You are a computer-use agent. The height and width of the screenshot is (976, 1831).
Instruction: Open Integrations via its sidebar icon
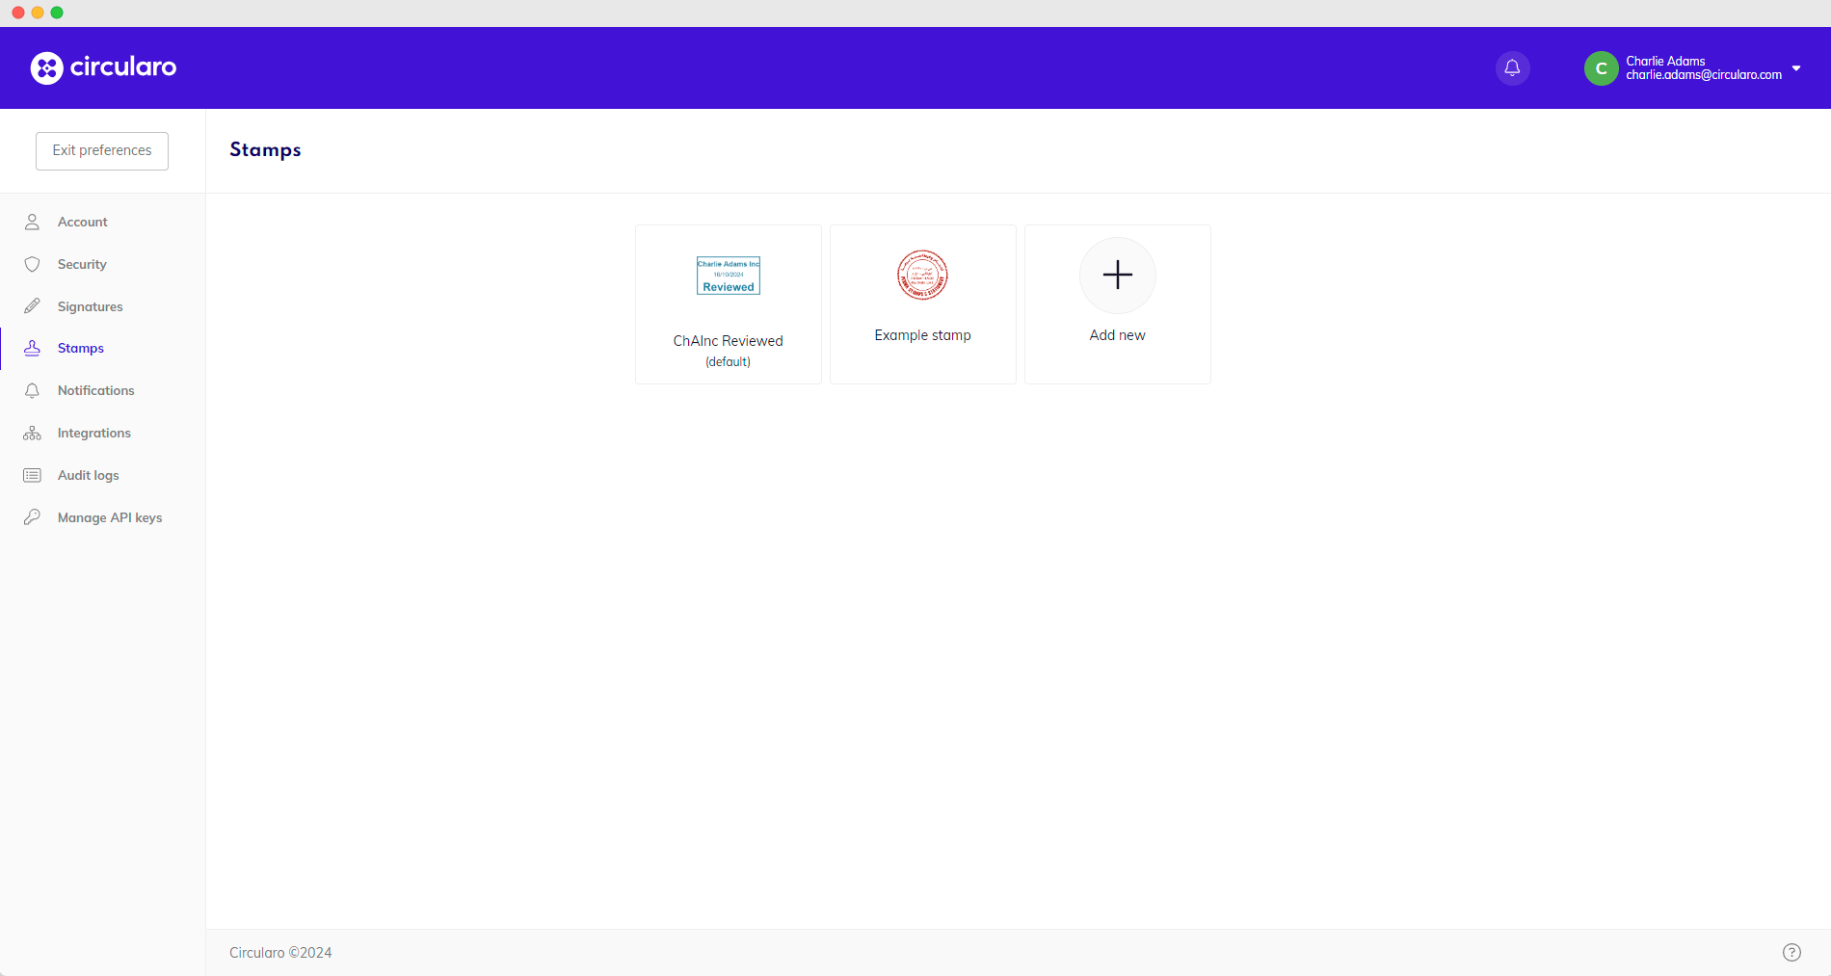click(33, 434)
